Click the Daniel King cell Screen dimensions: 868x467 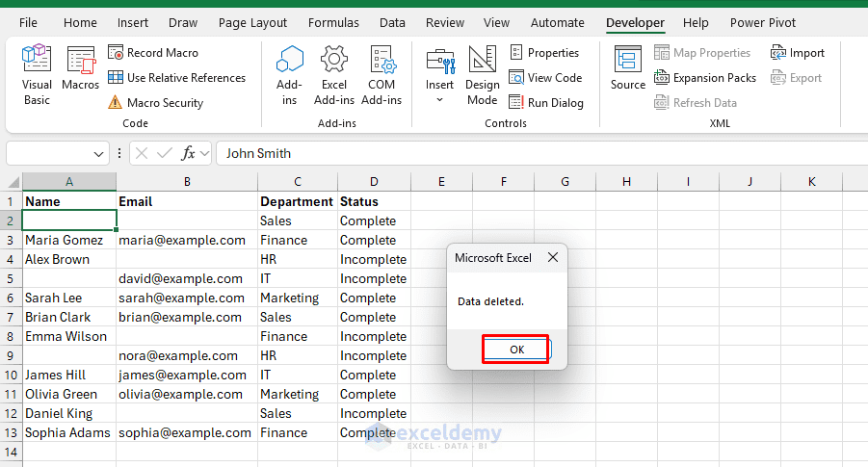[69, 413]
